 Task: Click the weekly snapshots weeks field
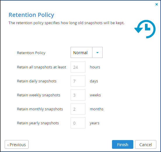(x=78, y=95)
